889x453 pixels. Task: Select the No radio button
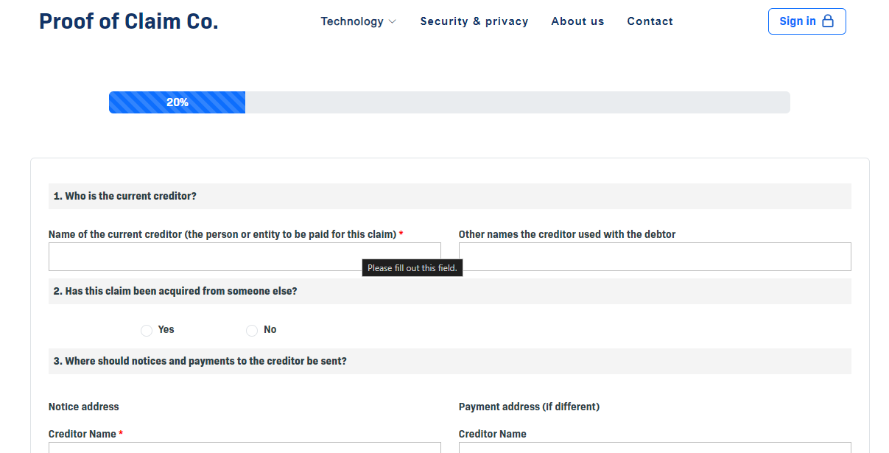tap(252, 331)
